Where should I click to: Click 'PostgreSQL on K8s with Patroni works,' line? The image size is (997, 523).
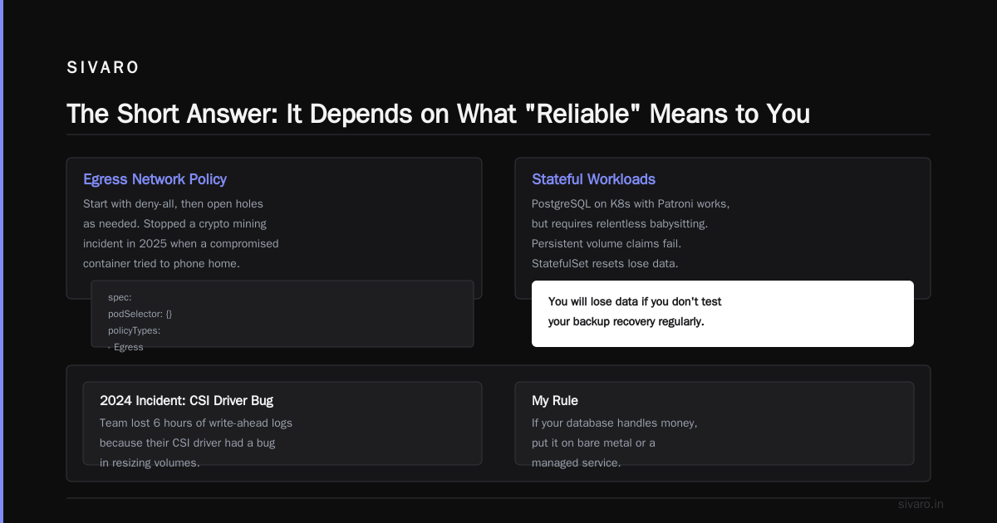pyautogui.click(x=631, y=203)
